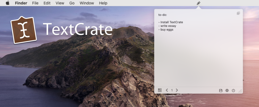Click the '- Install TextCrate' line
Screen dimensions: 259x107
pos(171,22)
